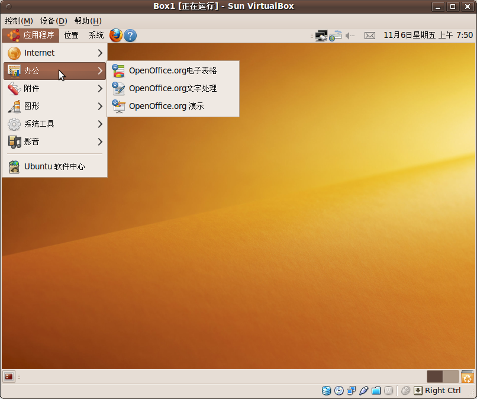This screenshot has height=399, width=477.
Task: Launch OpenOffice.org文字处理 word processor
Action: [173, 88]
